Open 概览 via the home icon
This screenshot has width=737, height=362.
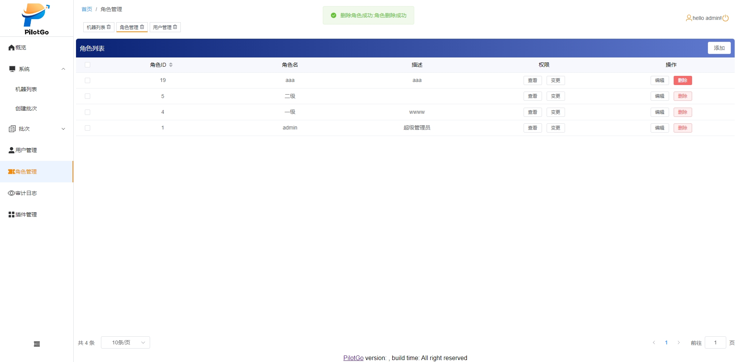point(12,48)
